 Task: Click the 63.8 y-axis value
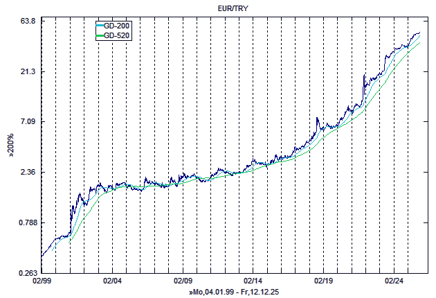click(x=28, y=21)
